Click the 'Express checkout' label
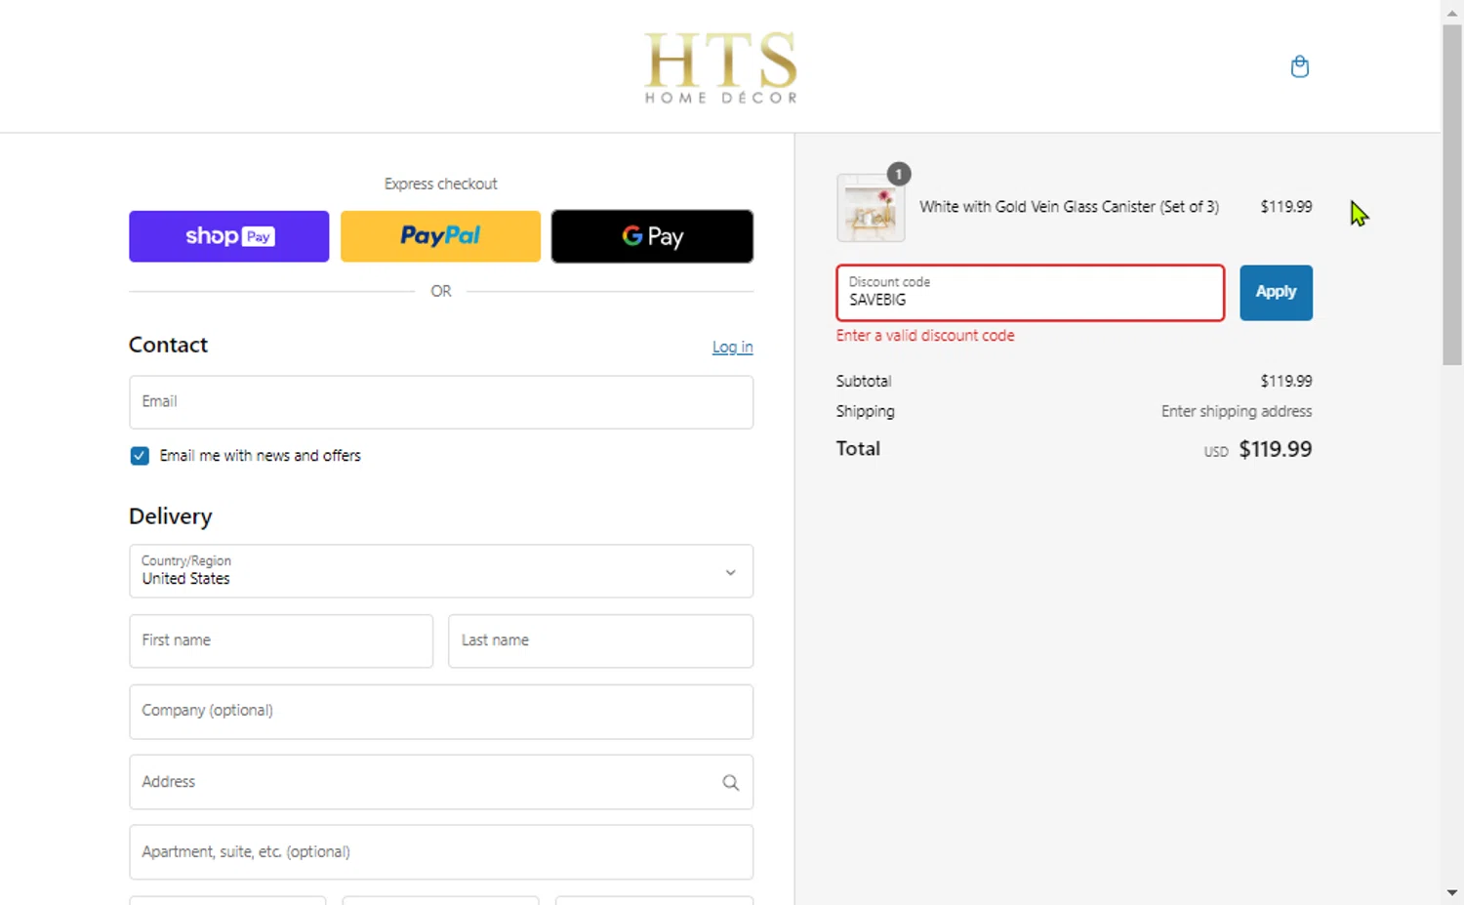 tap(441, 184)
